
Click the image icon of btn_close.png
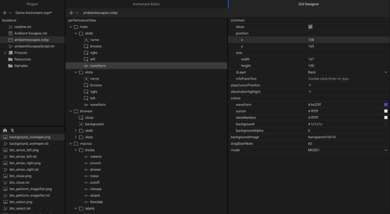[x=5, y=176]
